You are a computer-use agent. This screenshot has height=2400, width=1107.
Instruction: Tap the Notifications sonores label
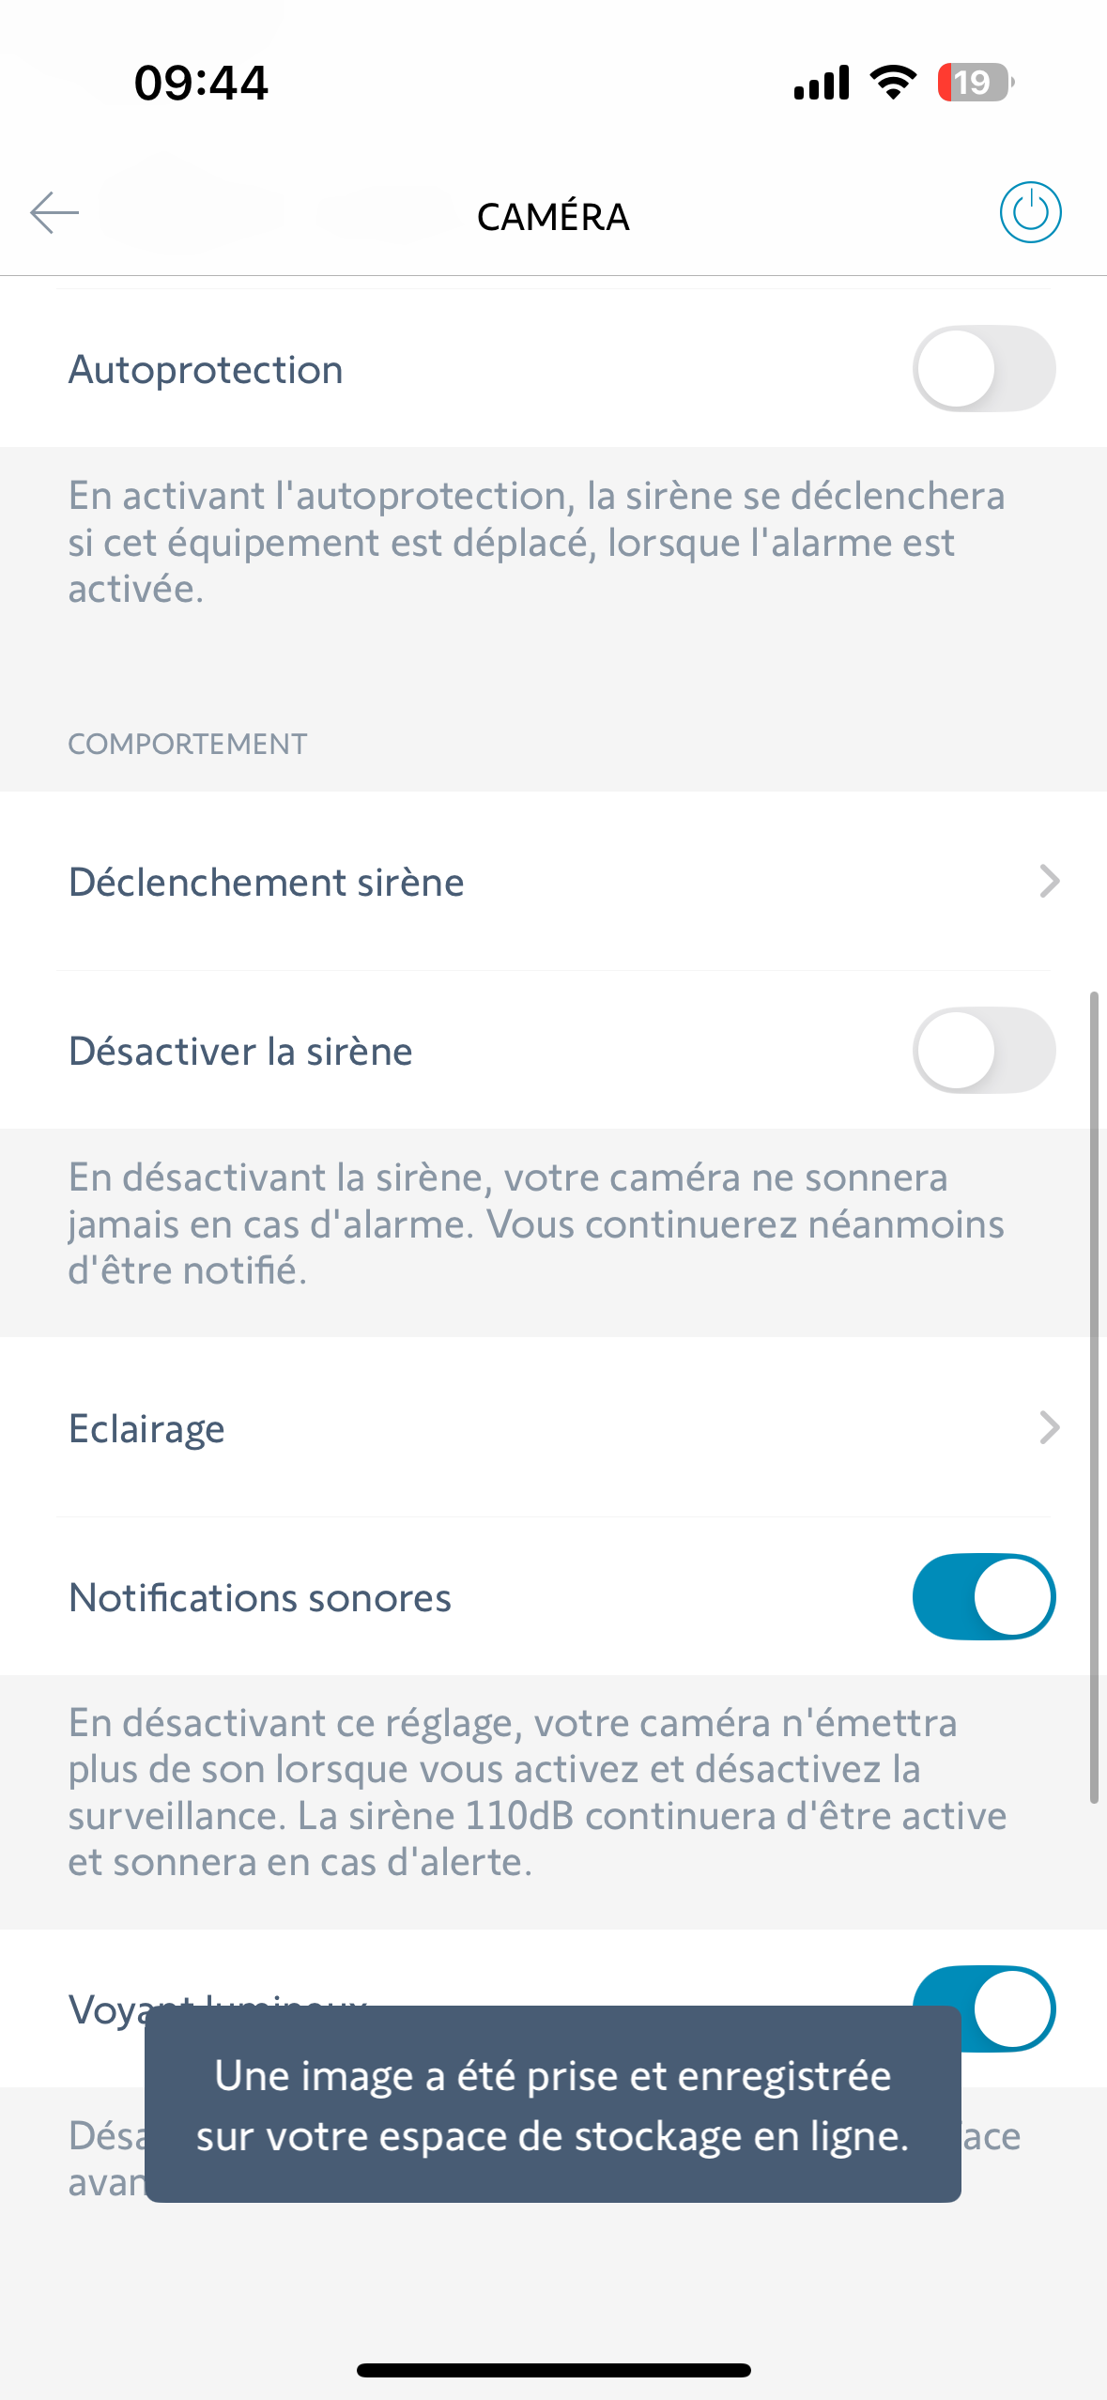pos(260,1598)
